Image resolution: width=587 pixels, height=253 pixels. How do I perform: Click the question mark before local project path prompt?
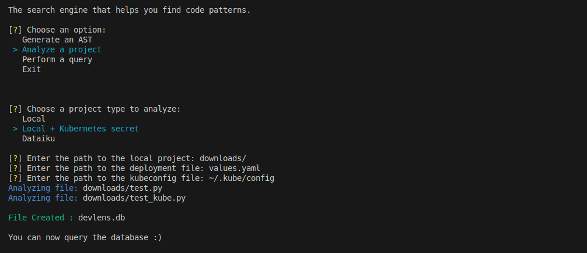point(15,158)
